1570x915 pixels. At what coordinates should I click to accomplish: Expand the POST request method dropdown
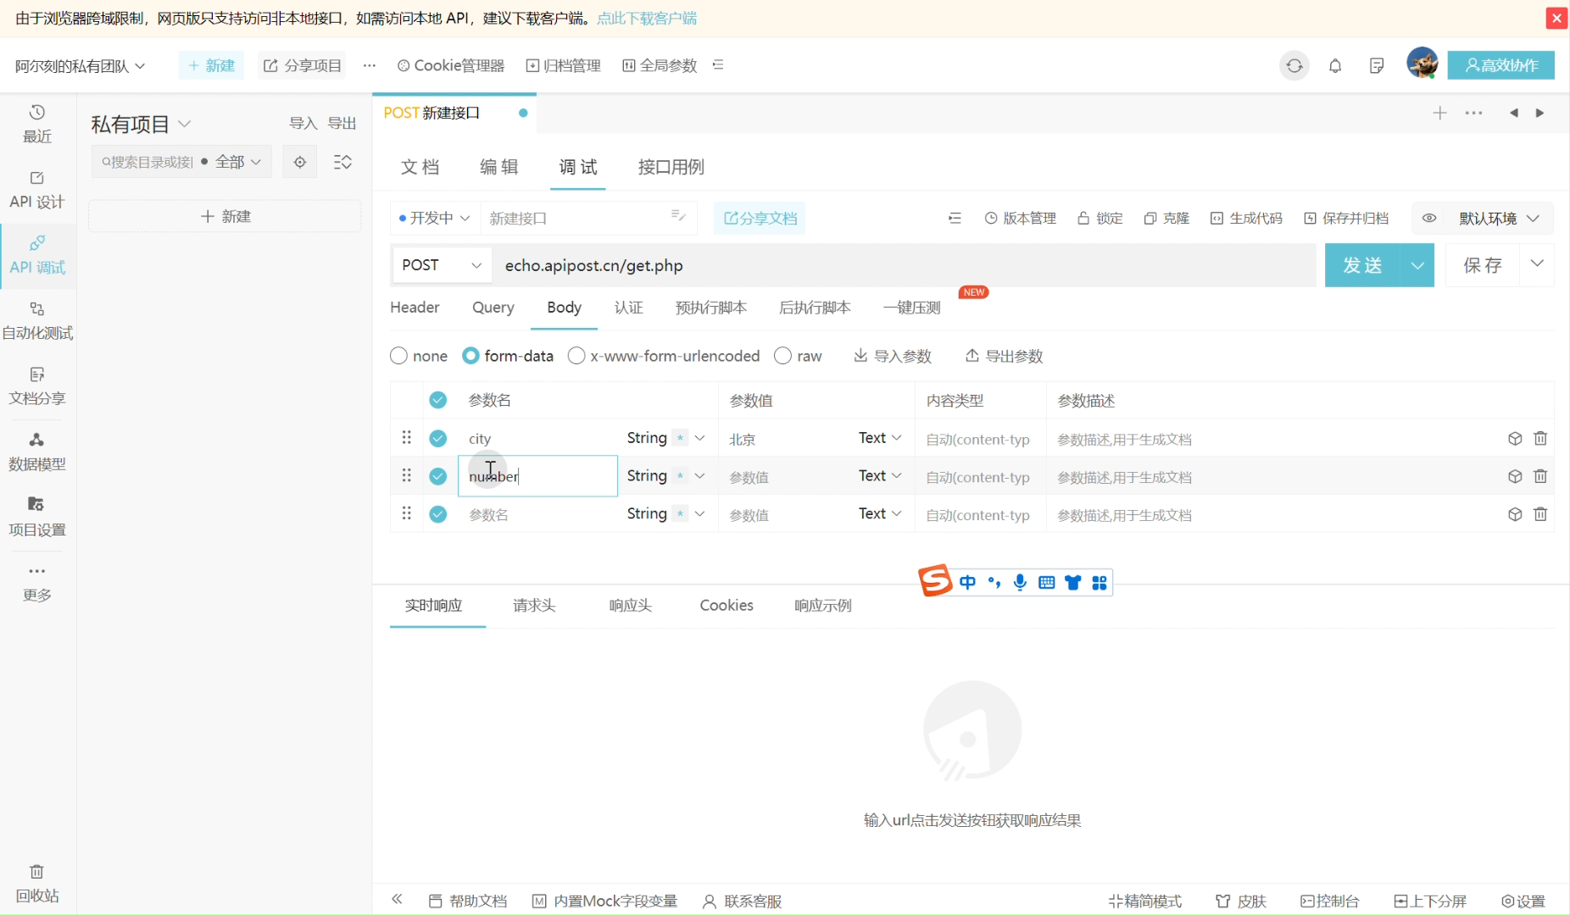coord(441,265)
